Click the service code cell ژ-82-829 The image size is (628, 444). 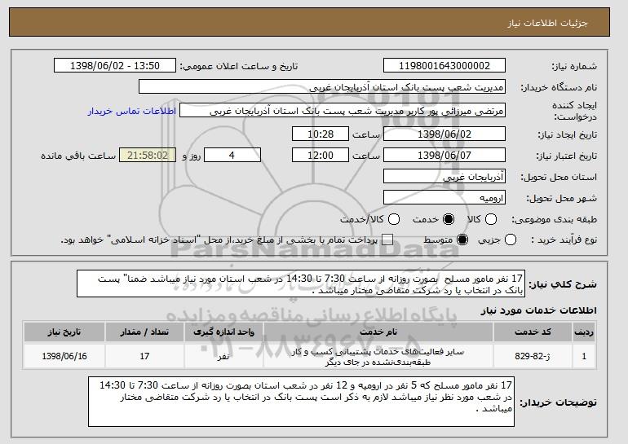point(533,356)
